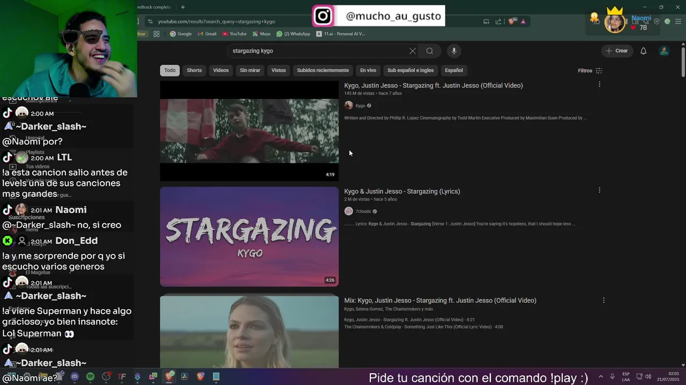
Task: Open the Google bookmark
Action: coord(181,34)
